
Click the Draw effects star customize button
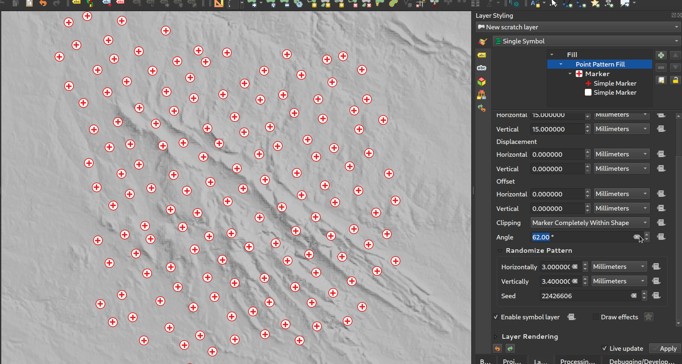(x=649, y=317)
